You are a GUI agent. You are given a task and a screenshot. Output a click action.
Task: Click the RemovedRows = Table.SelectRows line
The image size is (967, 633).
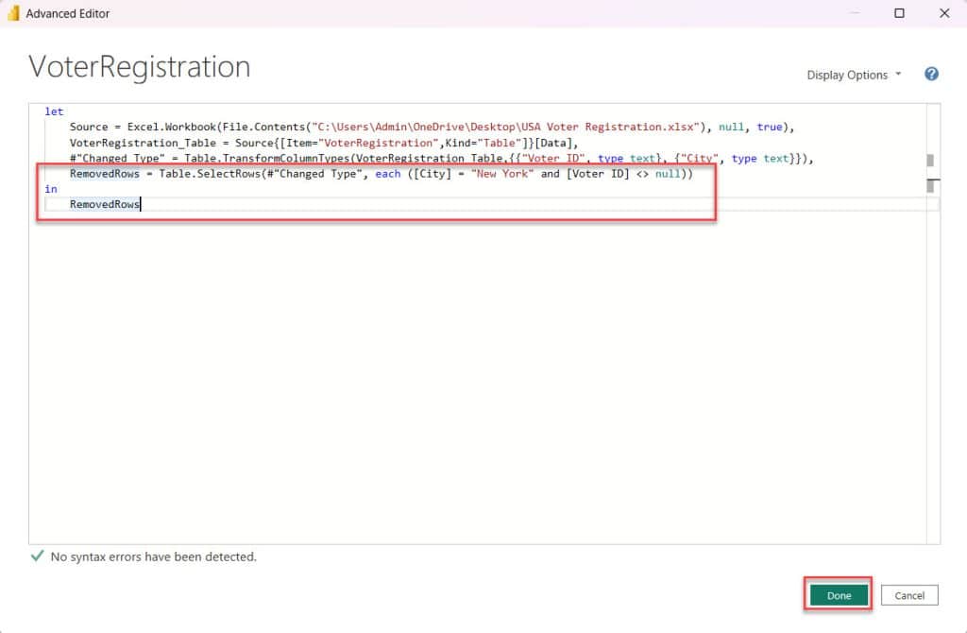pyautogui.click(x=382, y=174)
